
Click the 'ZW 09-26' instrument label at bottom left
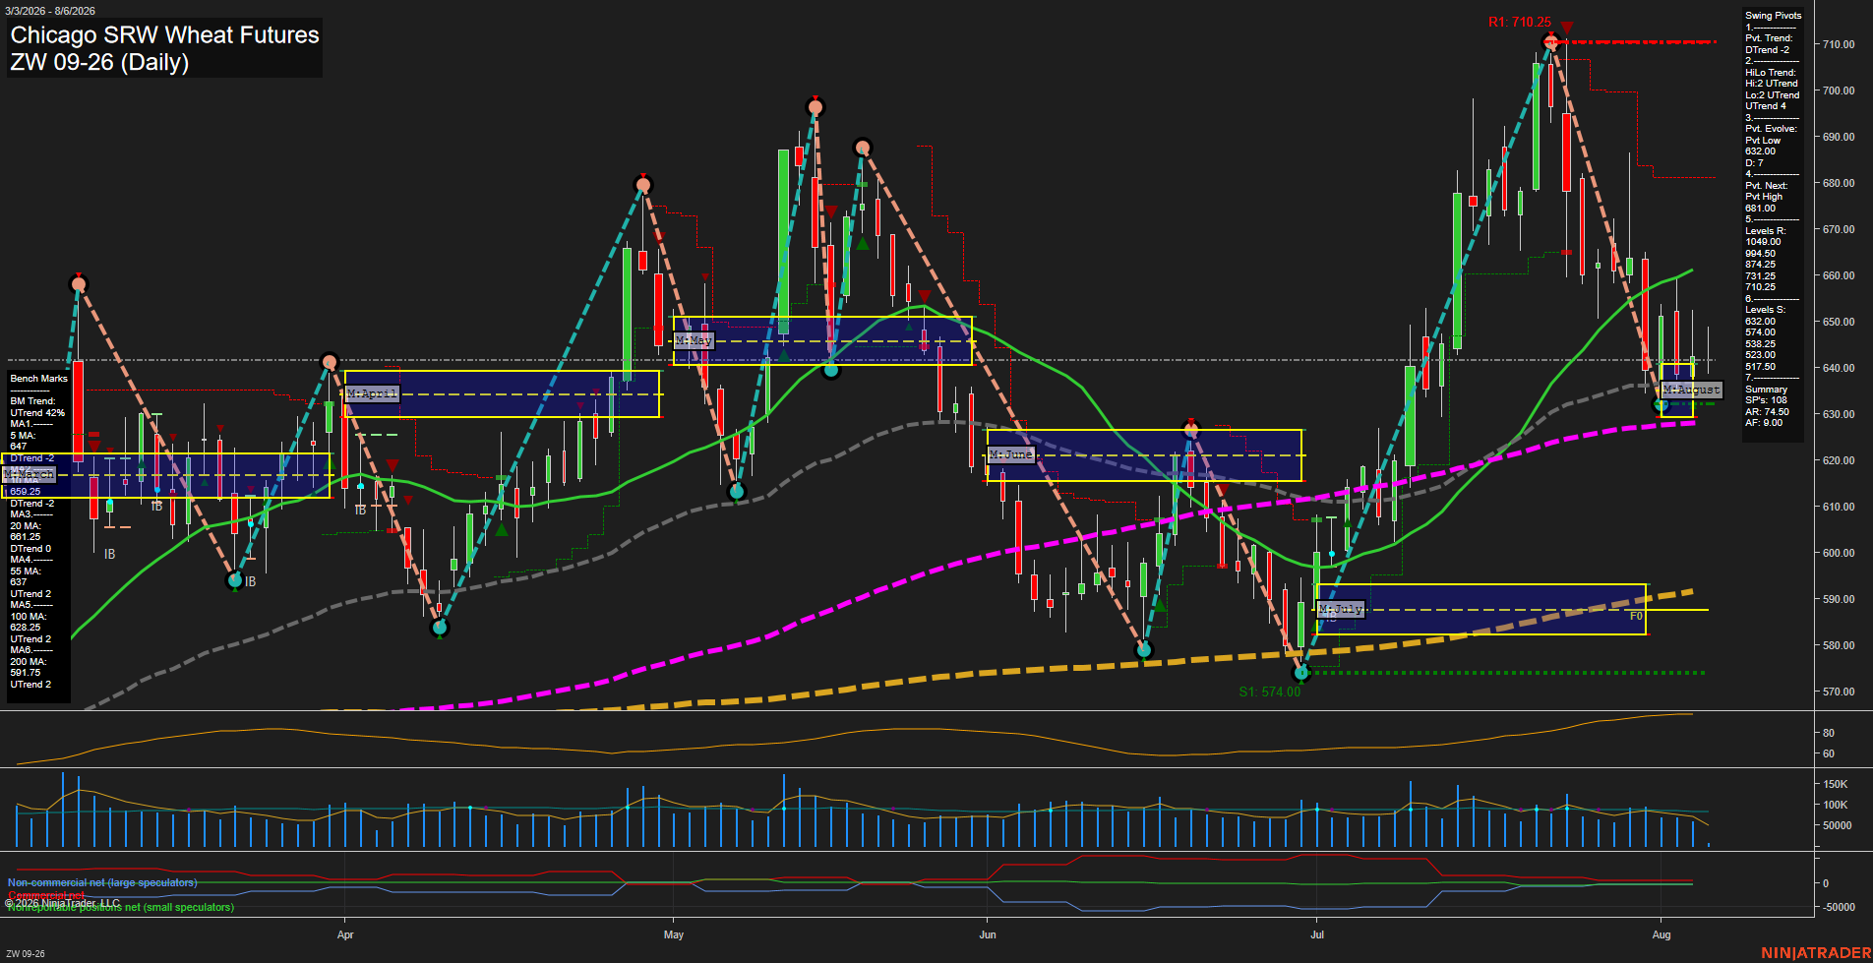(26, 954)
